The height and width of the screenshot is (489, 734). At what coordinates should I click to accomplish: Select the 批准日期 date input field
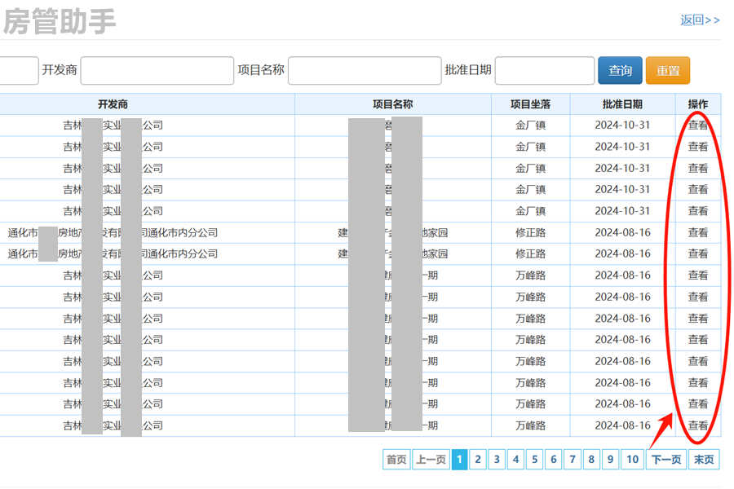pos(544,71)
